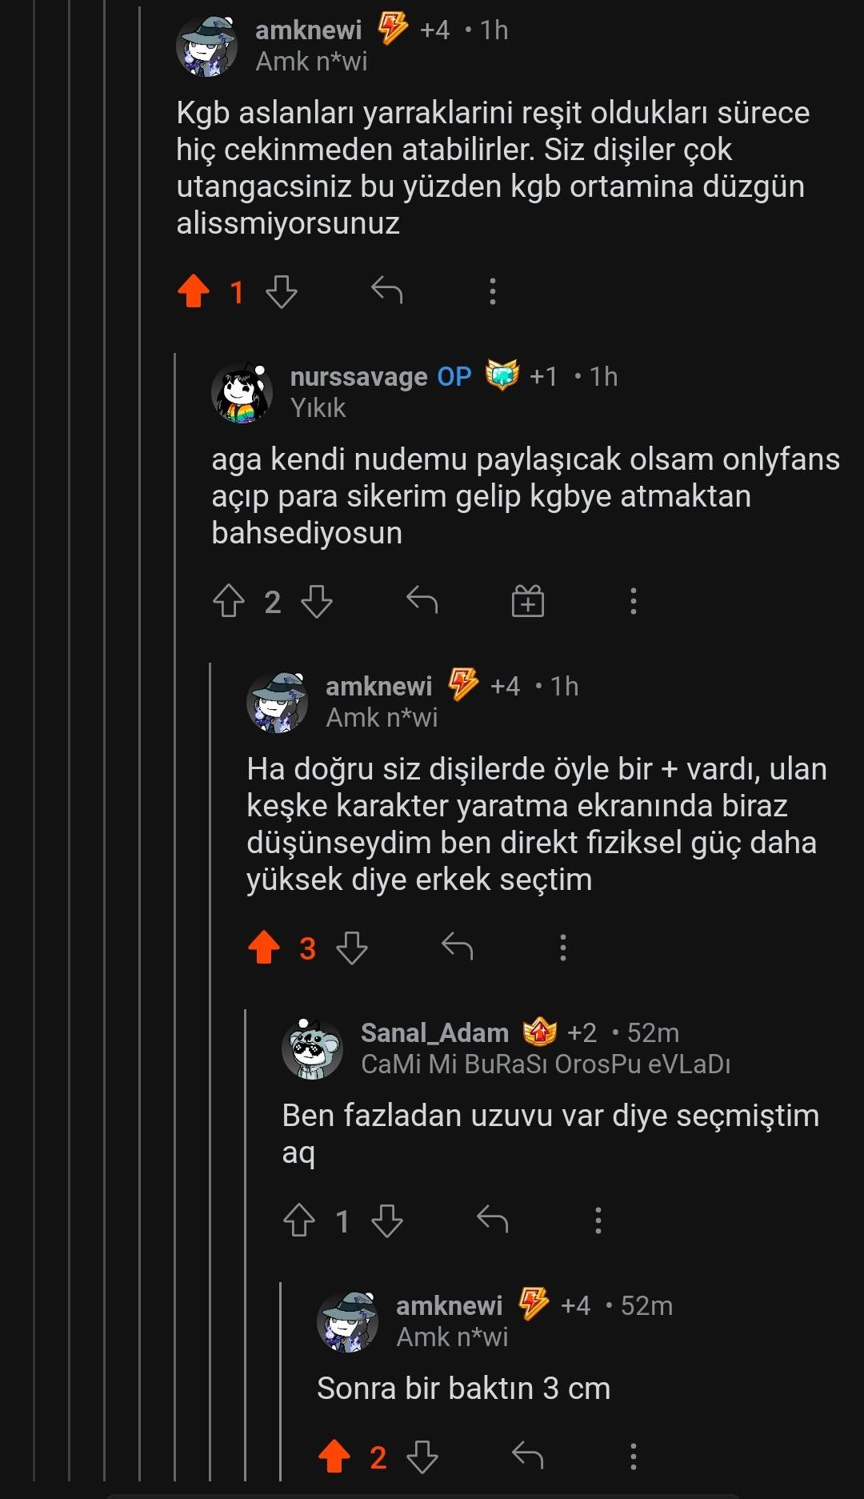Upvote nurssavage's onlyfans comment
This screenshot has width=864, height=1499.
click(229, 600)
